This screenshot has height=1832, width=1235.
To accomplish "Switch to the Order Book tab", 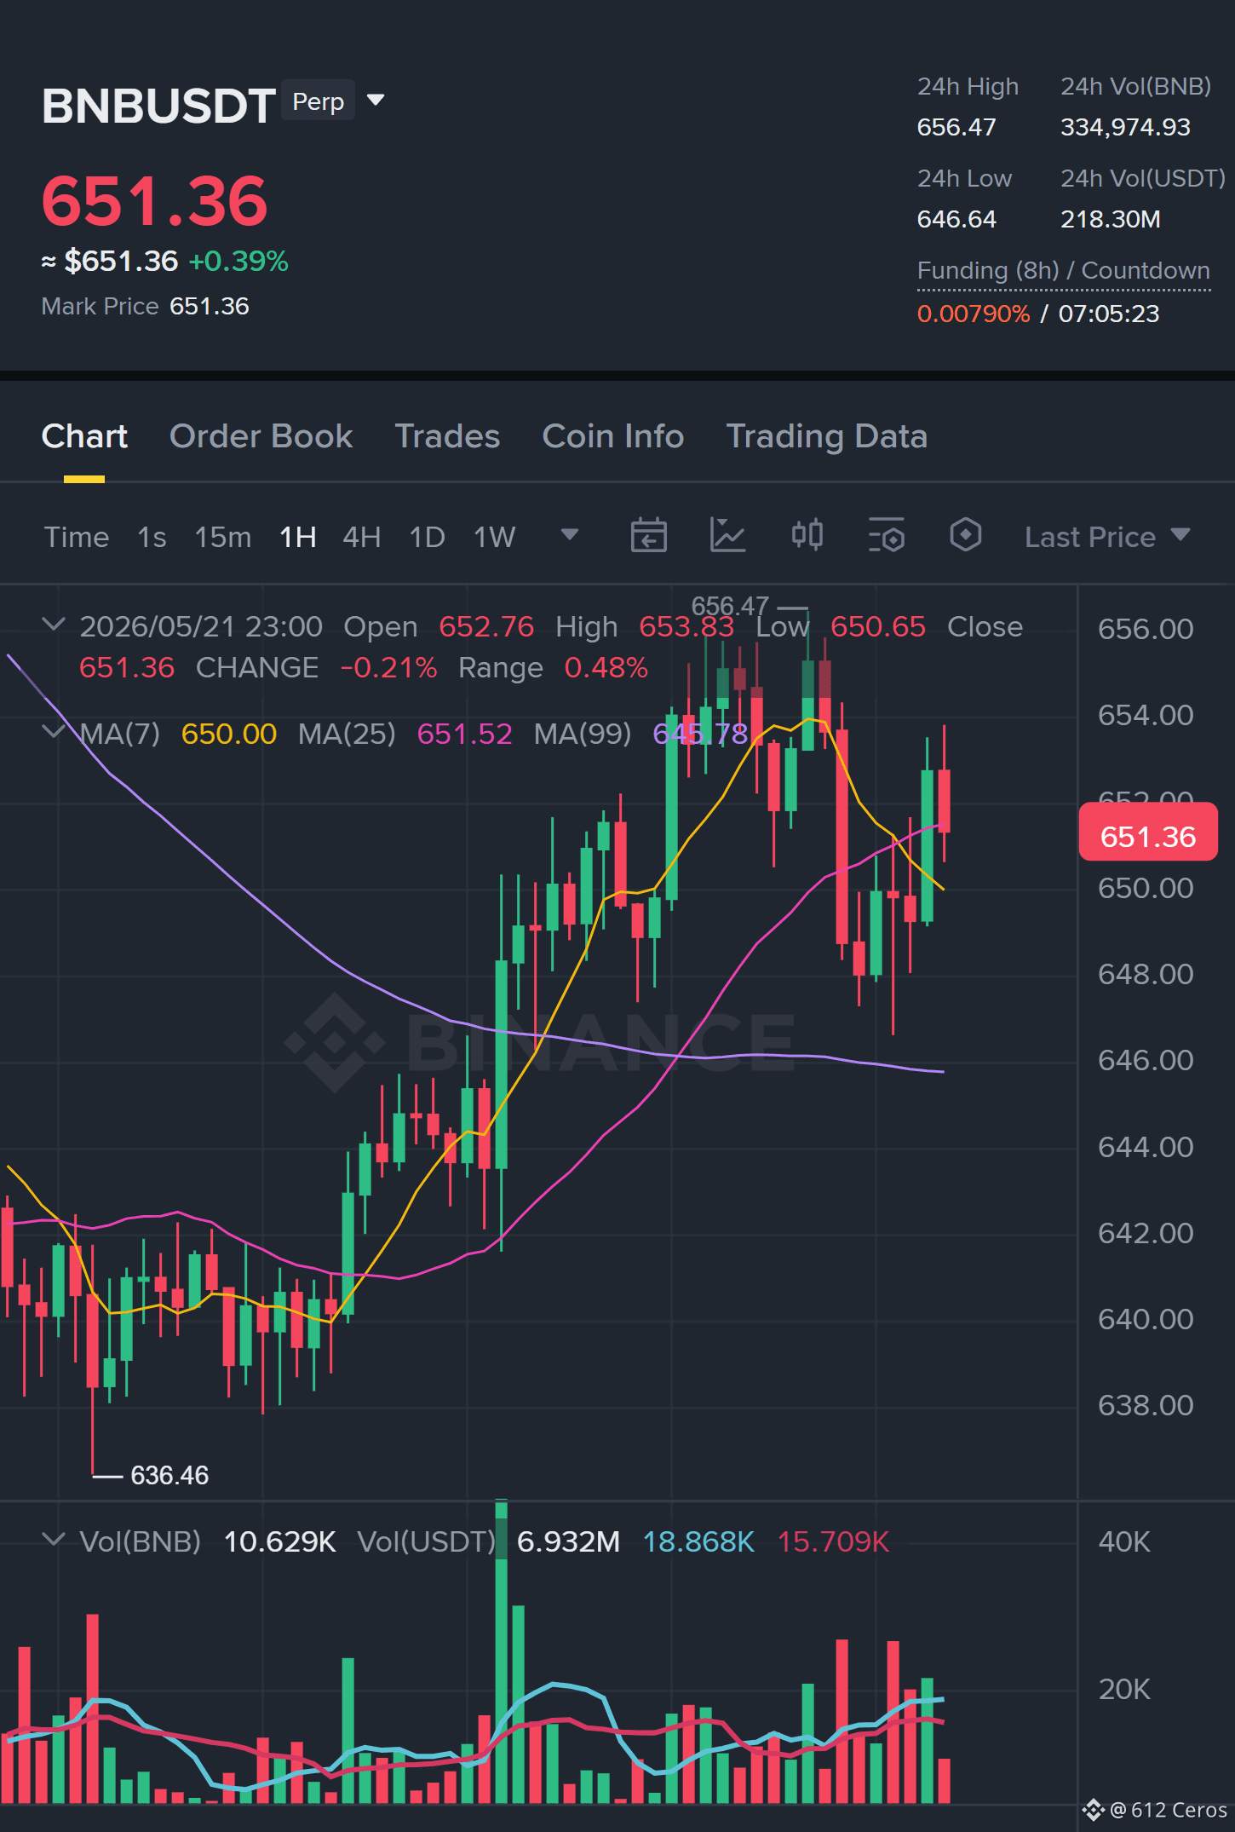I will [261, 436].
